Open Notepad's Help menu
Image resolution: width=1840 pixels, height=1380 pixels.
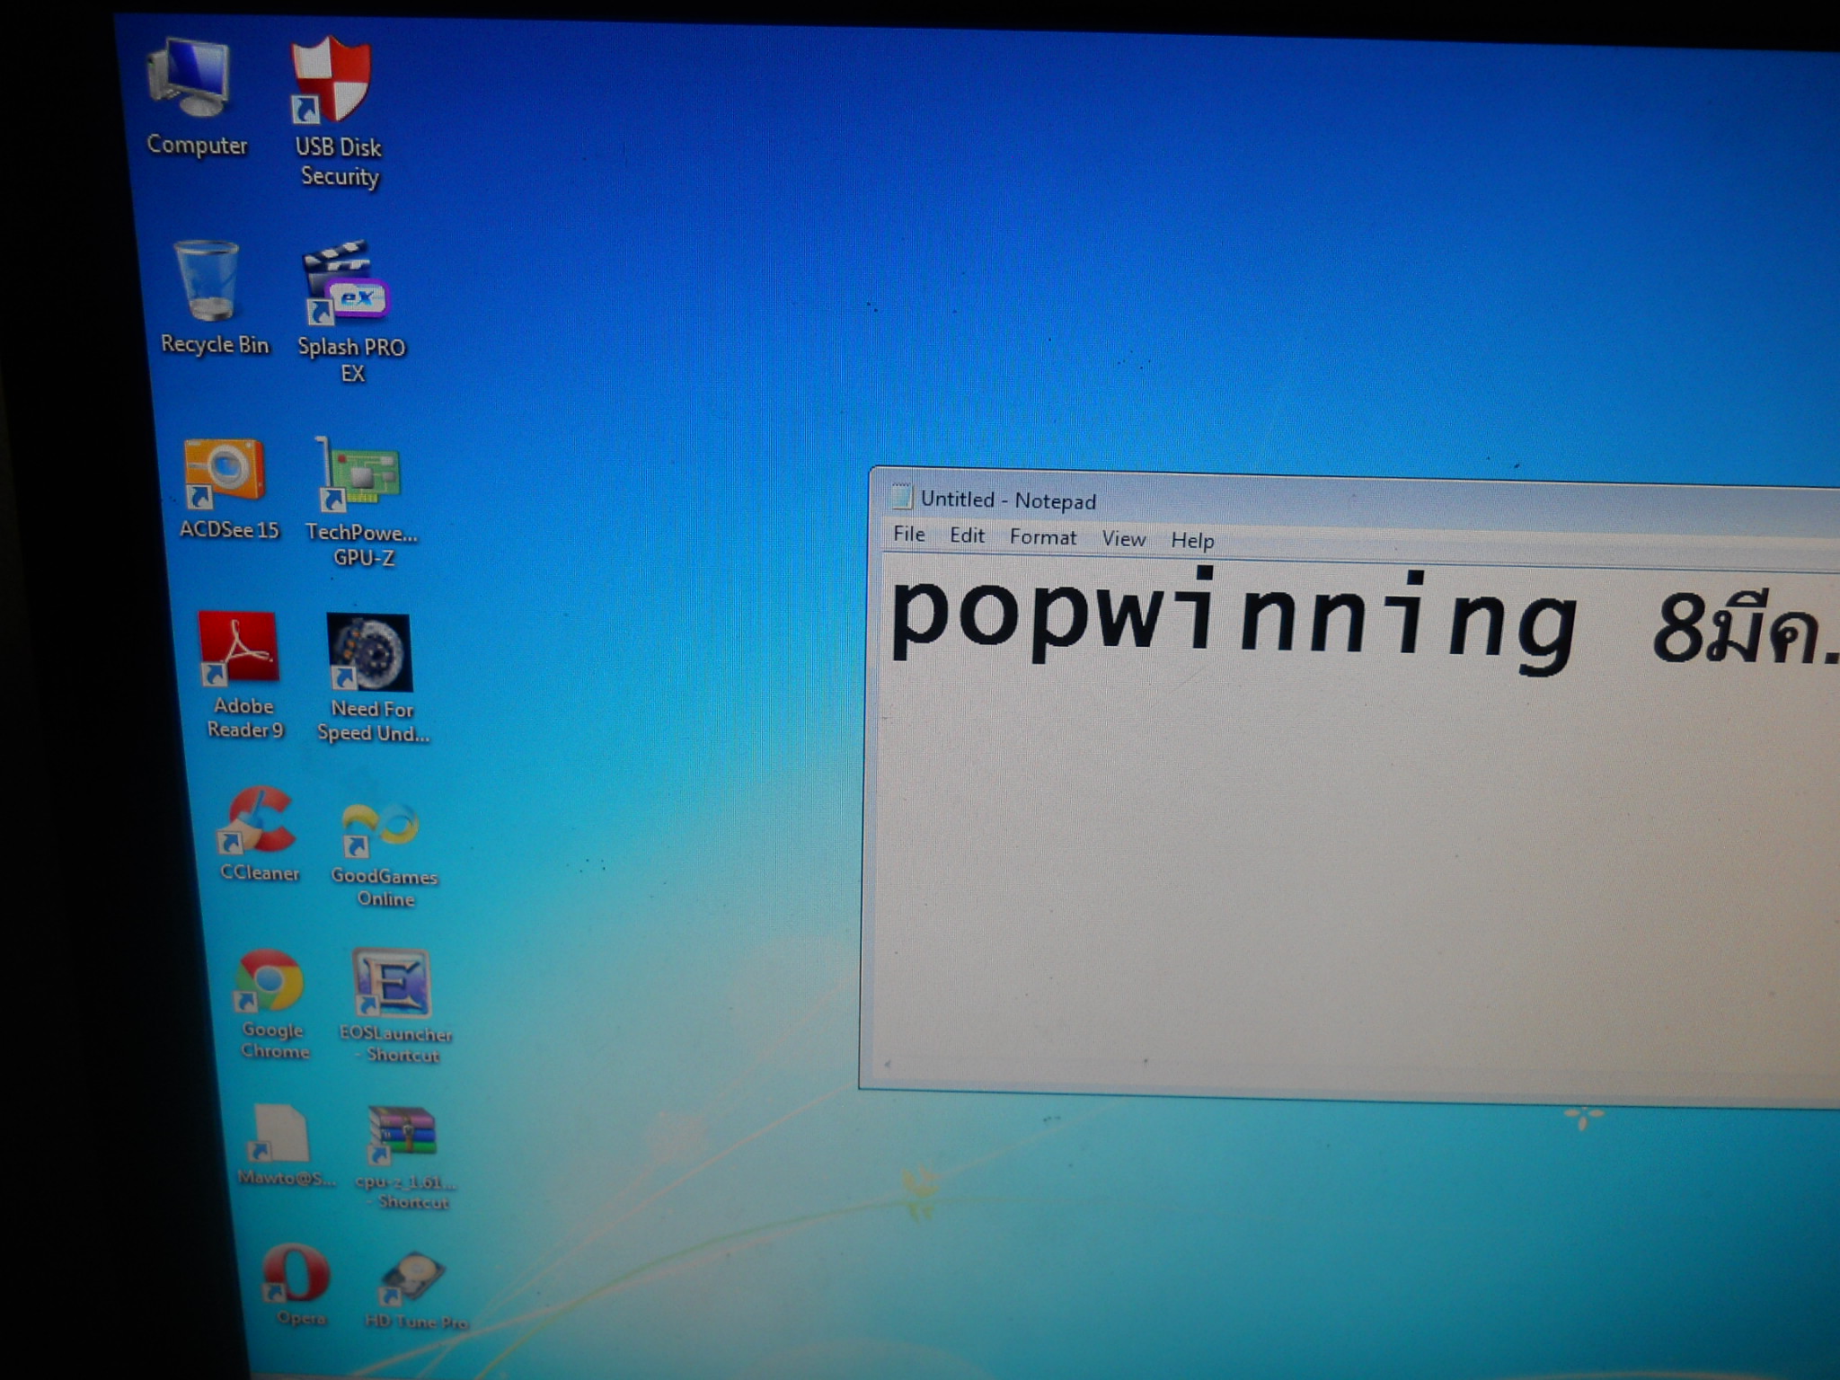pyautogui.click(x=1192, y=541)
